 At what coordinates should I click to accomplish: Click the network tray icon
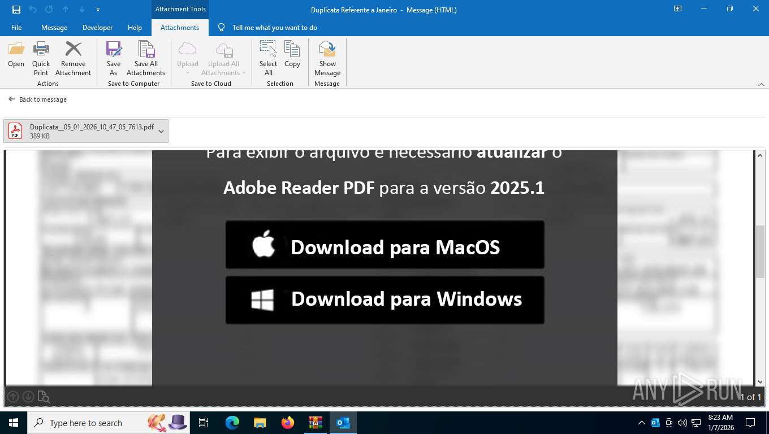point(696,423)
